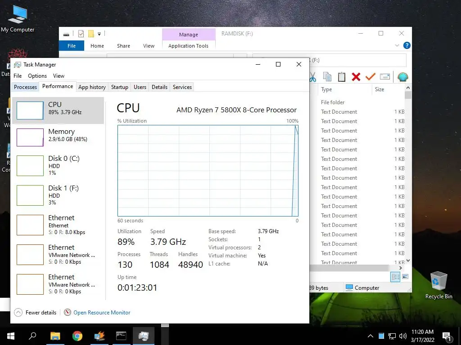Switch to the Users tab

[x=140, y=87]
